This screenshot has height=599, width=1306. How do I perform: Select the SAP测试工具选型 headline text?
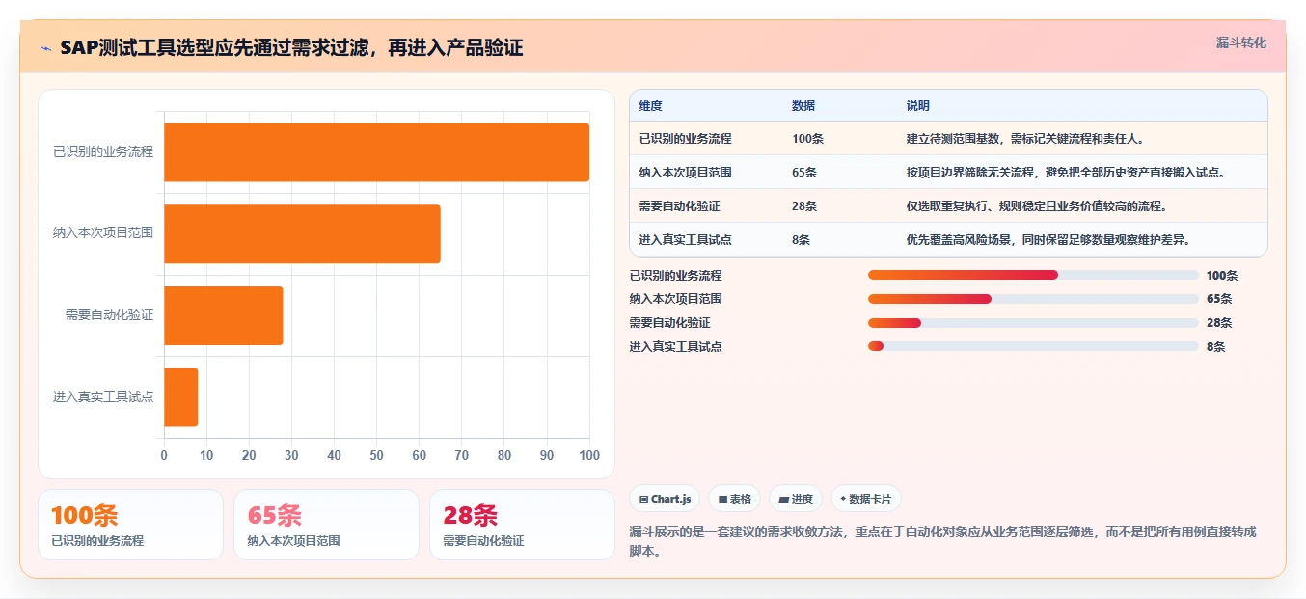pos(291,47)
